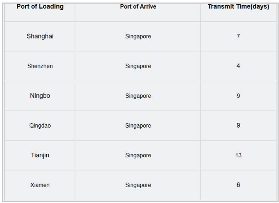Select the Shanghai cell
The image size is (279, 203).
[40, 36]
